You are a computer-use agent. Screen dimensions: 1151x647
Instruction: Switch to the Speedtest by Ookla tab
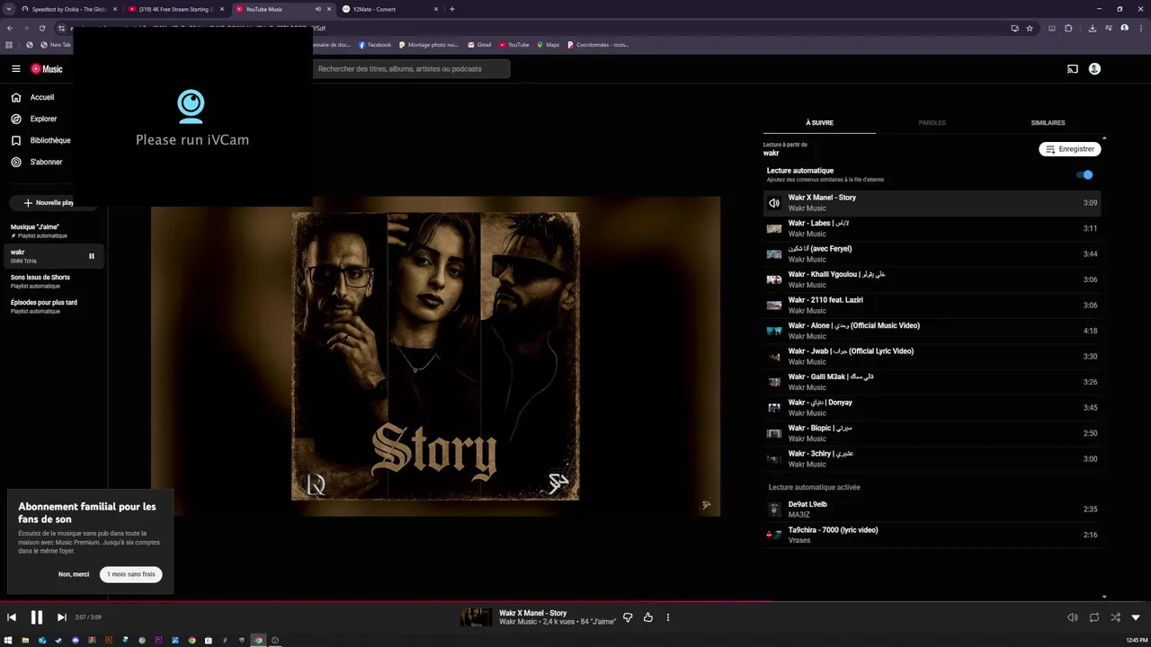click(68, 9)
